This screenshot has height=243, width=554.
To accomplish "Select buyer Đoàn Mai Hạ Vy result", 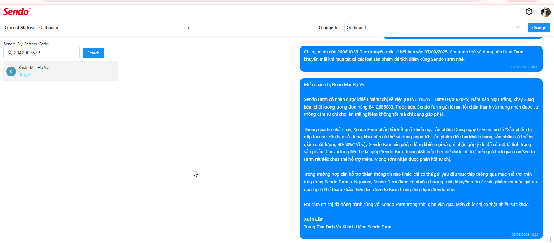I will tap(61, 71).
